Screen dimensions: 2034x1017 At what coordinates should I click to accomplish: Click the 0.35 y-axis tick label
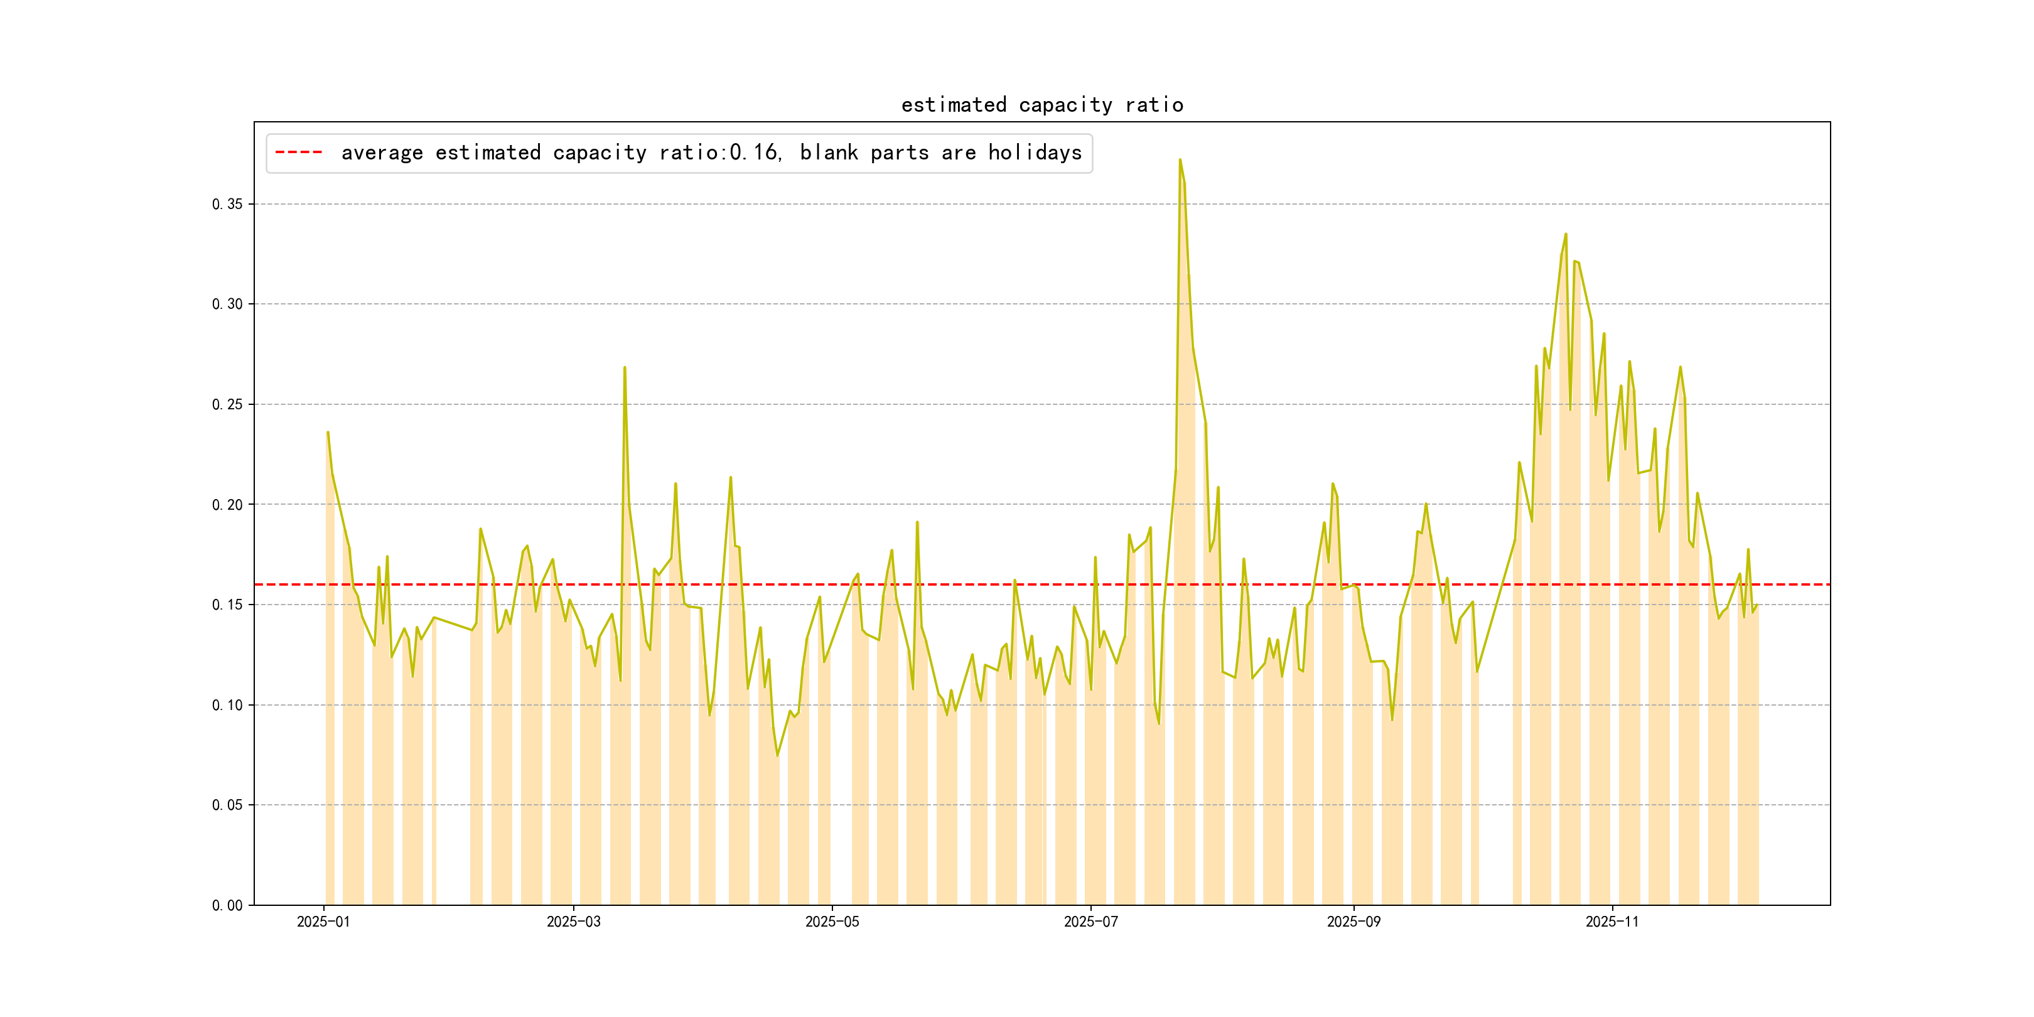click(x=227, y=204)
